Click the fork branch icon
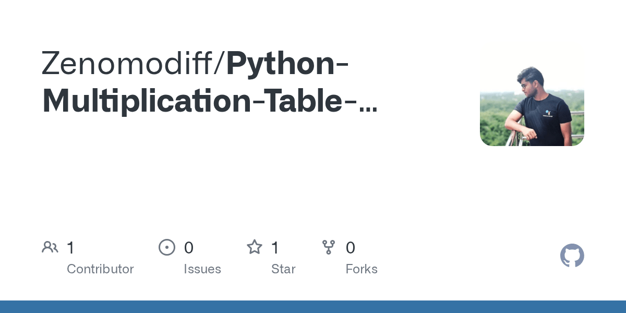 pos(329,247)
